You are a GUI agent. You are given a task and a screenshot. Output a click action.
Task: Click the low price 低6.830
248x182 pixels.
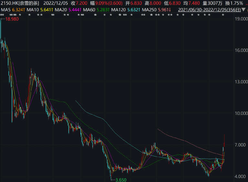(x=172, y=3)
